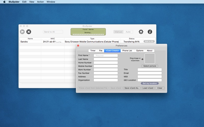
Task: Click the Fax Number field
Action: 106,73
